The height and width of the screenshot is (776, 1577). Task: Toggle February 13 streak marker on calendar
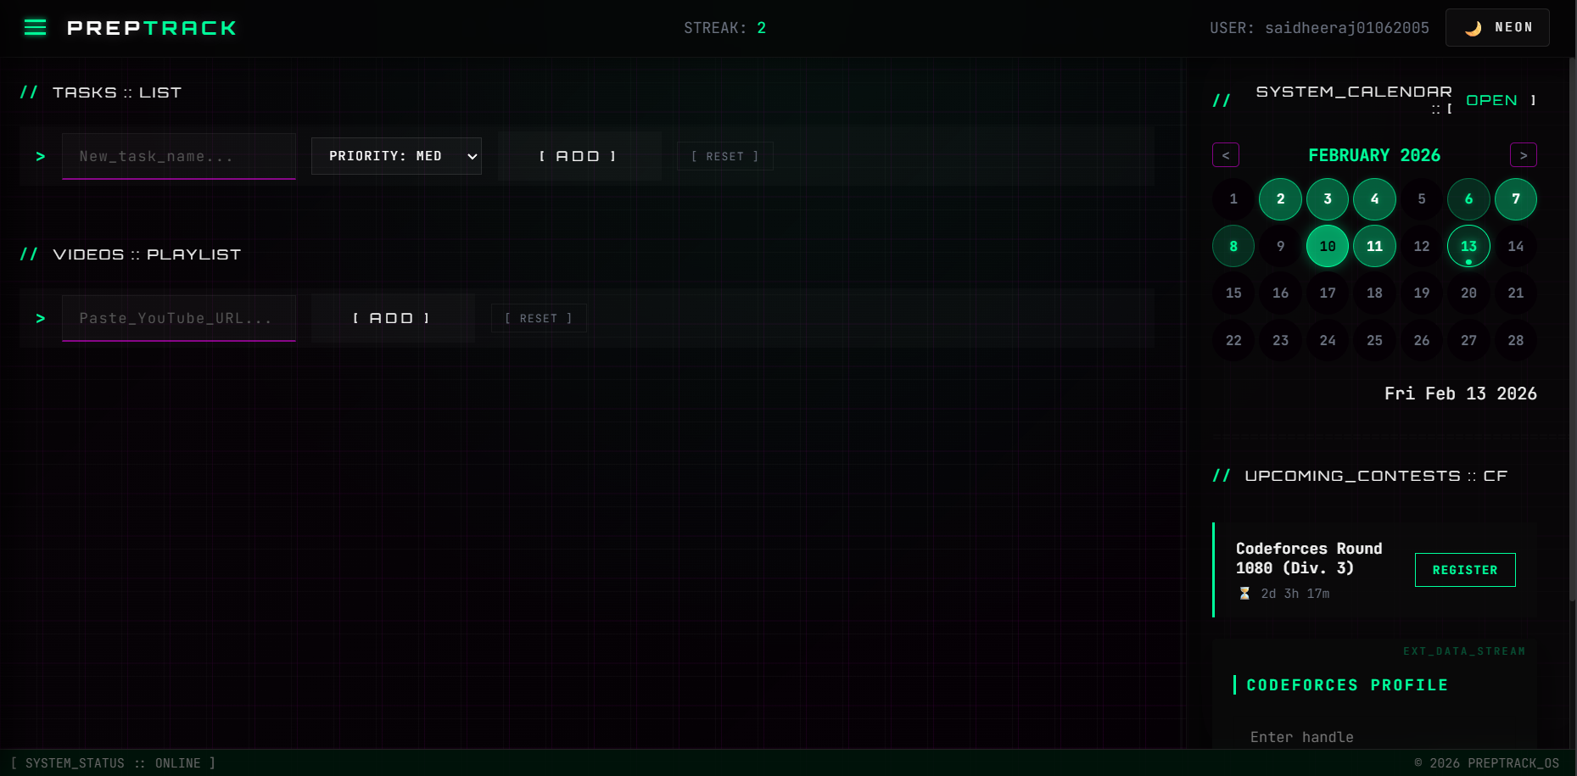tap(1468, 246)
